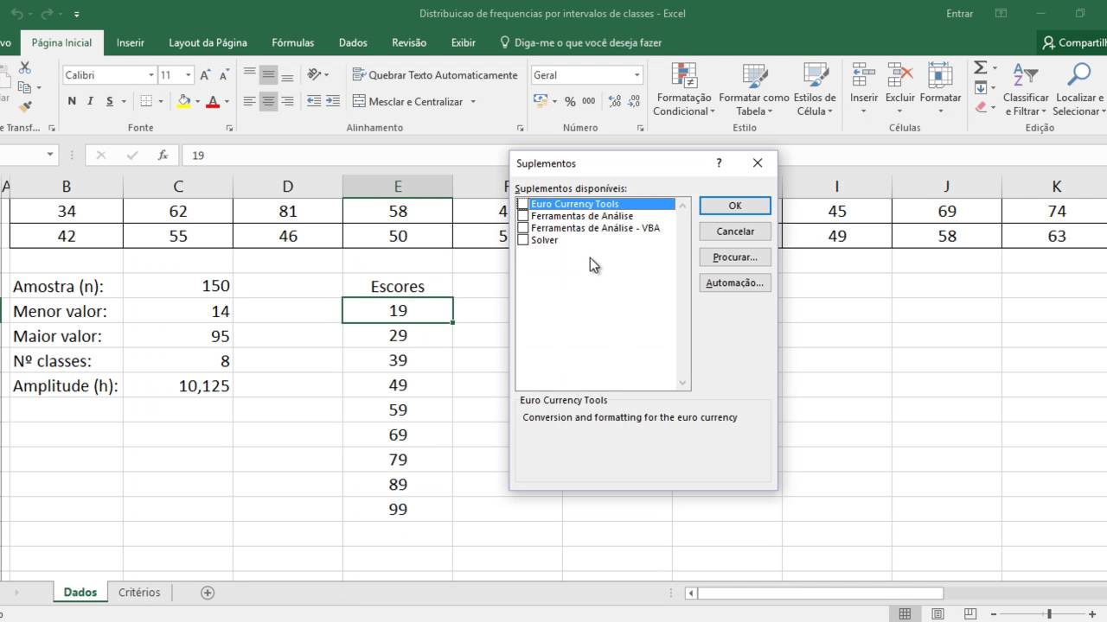Click Entrar sign-in link
This screenshot has width=1107, height=622.
click(x=960, y=14)
